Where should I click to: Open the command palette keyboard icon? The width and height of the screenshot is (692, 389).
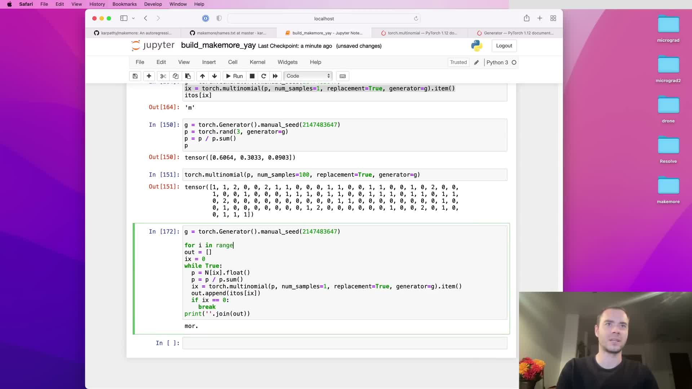coord(343,76)
